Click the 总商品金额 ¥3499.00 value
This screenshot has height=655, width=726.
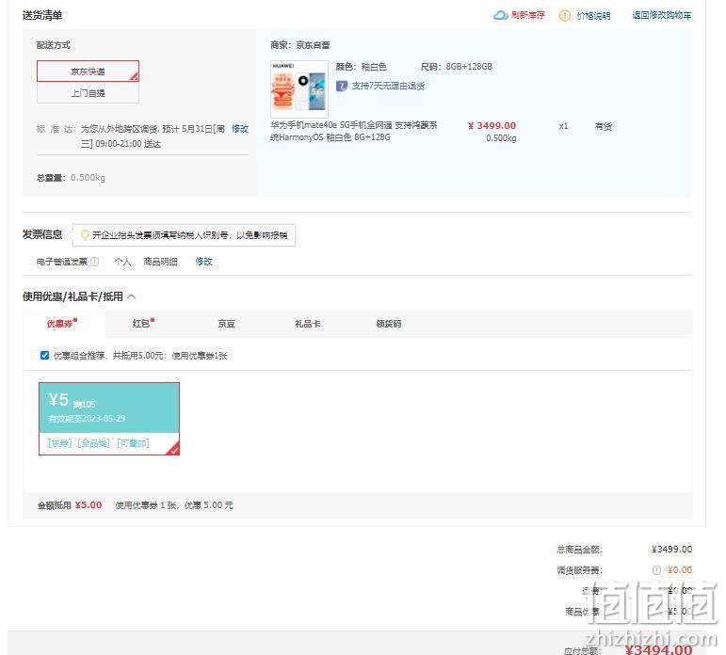pyautogui.click(x=671, y=549)
